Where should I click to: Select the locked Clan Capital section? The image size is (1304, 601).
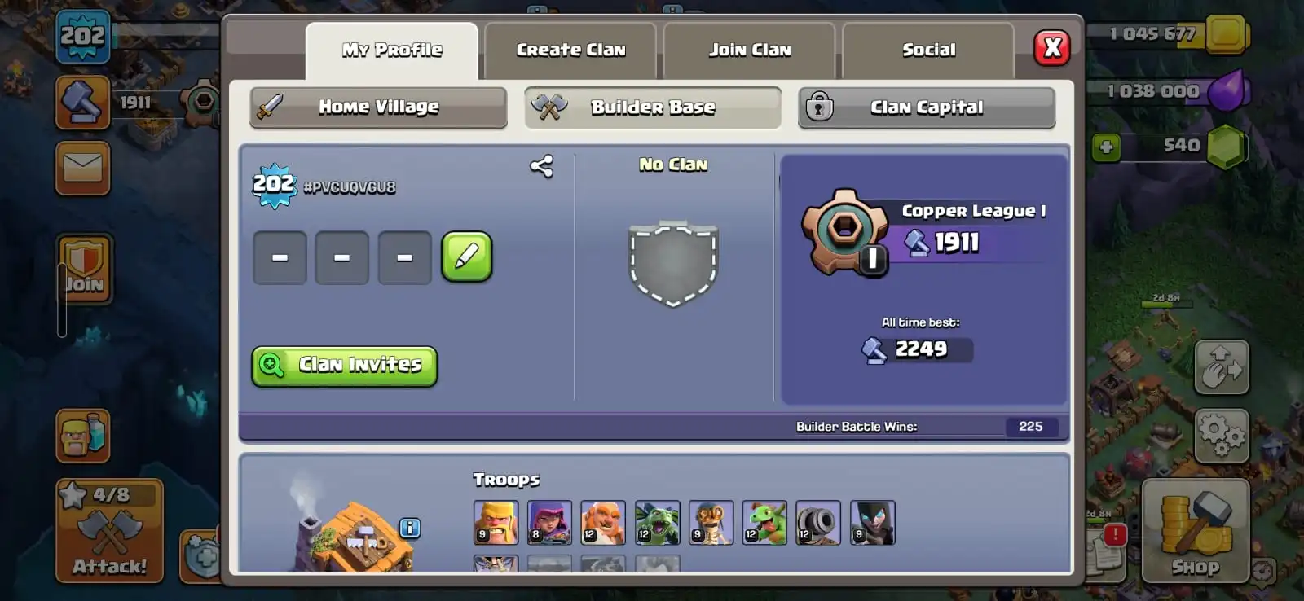click(927, 107)
